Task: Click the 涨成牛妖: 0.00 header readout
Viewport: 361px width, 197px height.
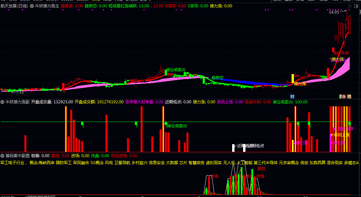Action: [x=258, y=102]
